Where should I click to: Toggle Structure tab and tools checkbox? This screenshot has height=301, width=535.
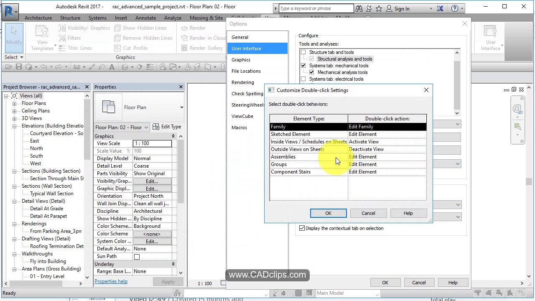coord(303,52)
